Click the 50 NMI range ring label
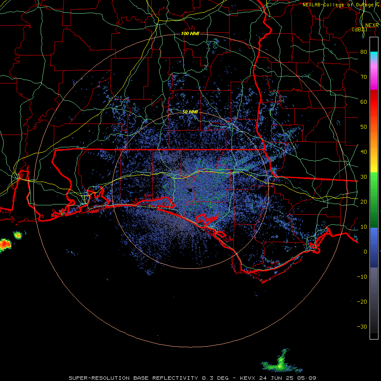 [x=190, y=112]
